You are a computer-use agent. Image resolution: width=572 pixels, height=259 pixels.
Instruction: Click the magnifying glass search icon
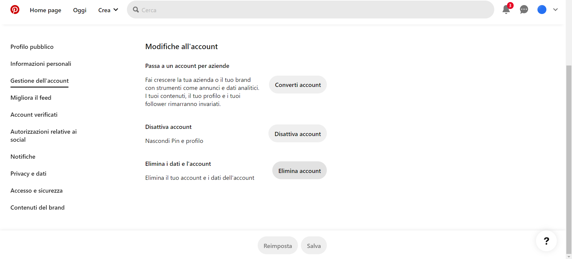[x=136, y=10]
